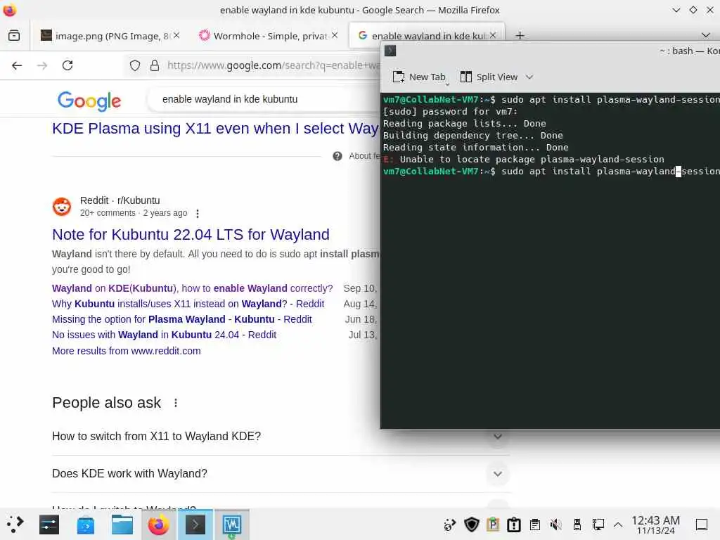Open the Firefox View icon in the tab bar
The image size is (720, 540).
coord(14,35)
